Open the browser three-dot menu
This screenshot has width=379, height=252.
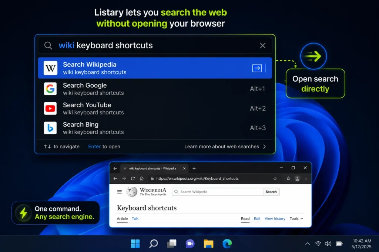click(306, 179)
